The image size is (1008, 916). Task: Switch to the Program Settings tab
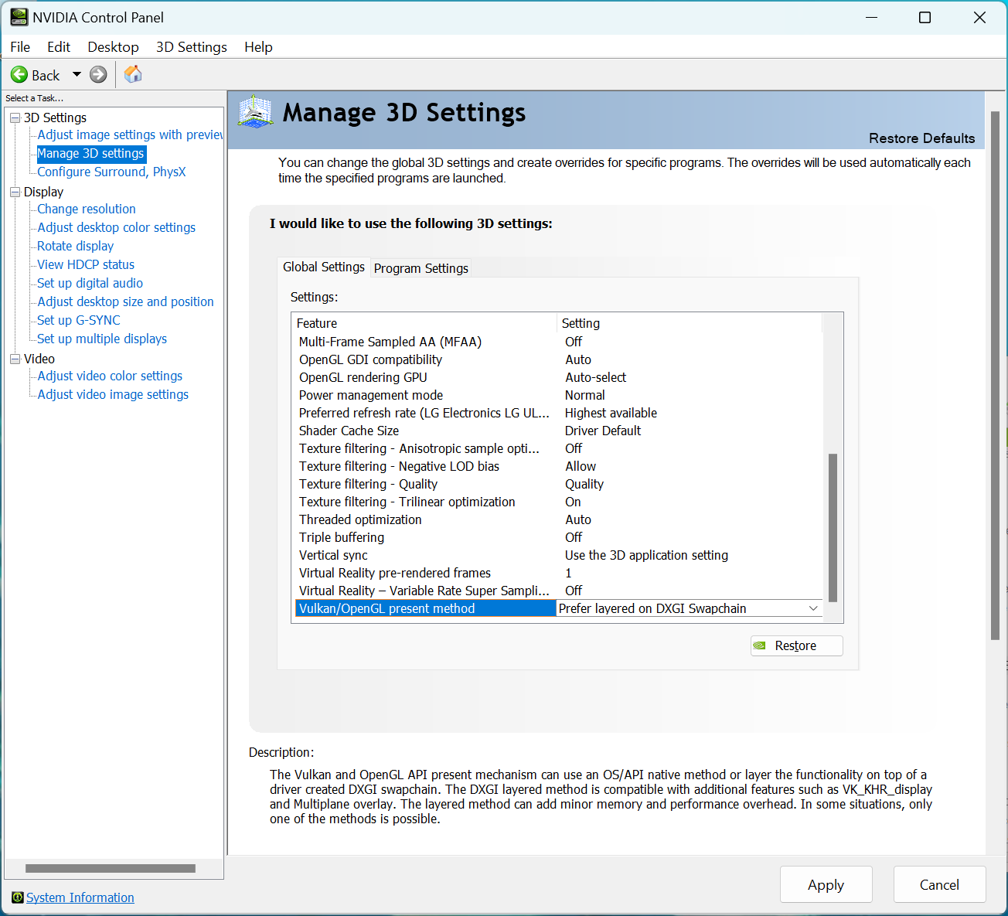coord(421,267)
